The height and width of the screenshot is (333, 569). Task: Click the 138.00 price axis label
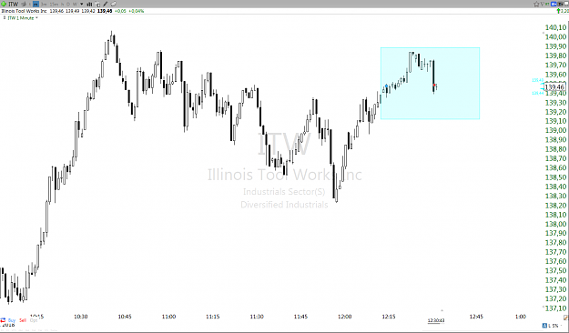coord(555,224)
